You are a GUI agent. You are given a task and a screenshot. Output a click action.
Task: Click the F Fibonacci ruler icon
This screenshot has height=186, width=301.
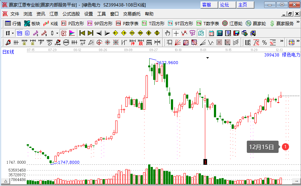41,42
